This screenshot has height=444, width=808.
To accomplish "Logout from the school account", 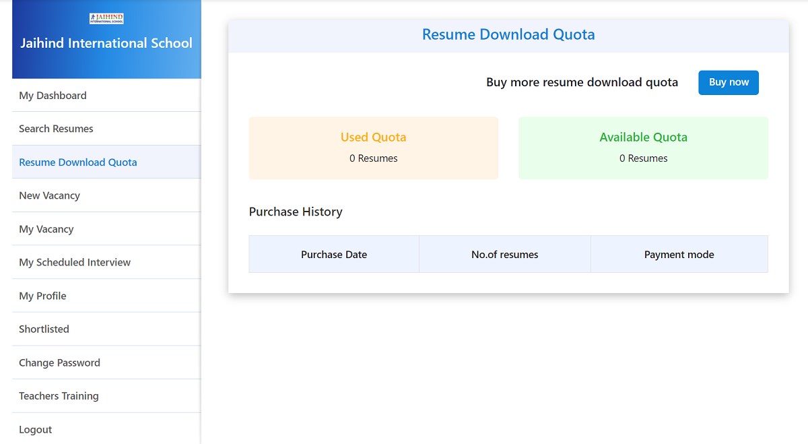I will pyautogui.click(x=35, y=429).
